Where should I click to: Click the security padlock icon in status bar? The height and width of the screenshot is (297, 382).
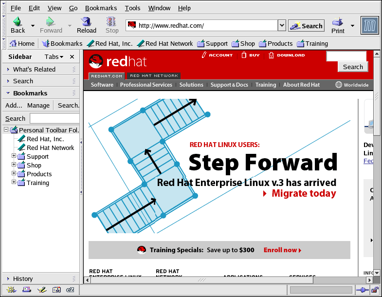375,290
